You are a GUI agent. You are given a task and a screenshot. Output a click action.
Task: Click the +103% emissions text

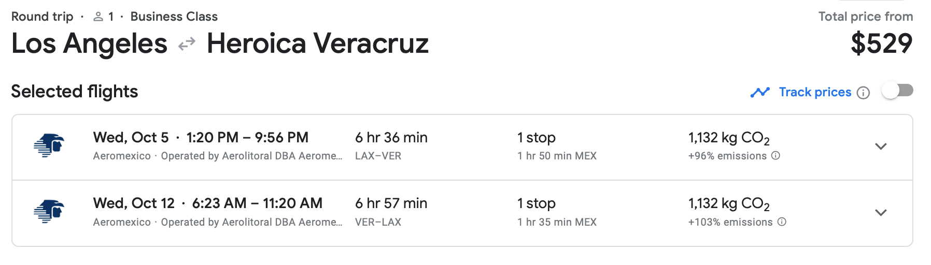coord(730,222)
